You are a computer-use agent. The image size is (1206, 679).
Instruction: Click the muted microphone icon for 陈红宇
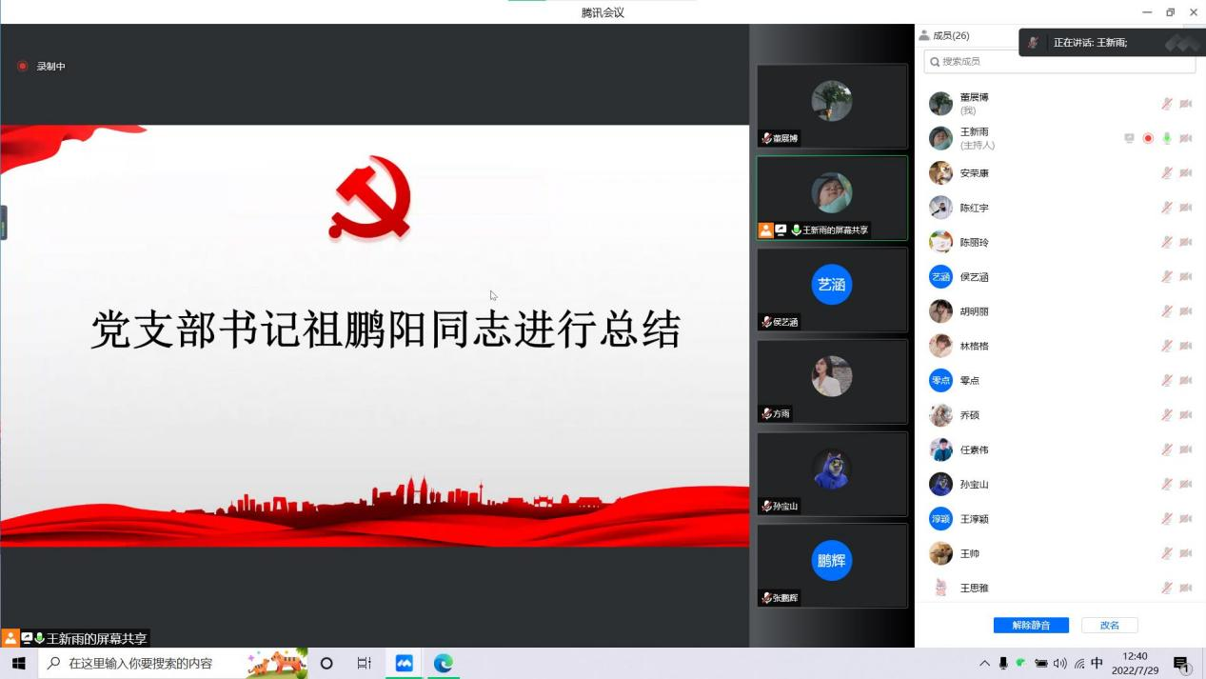tap(1166, 208)
